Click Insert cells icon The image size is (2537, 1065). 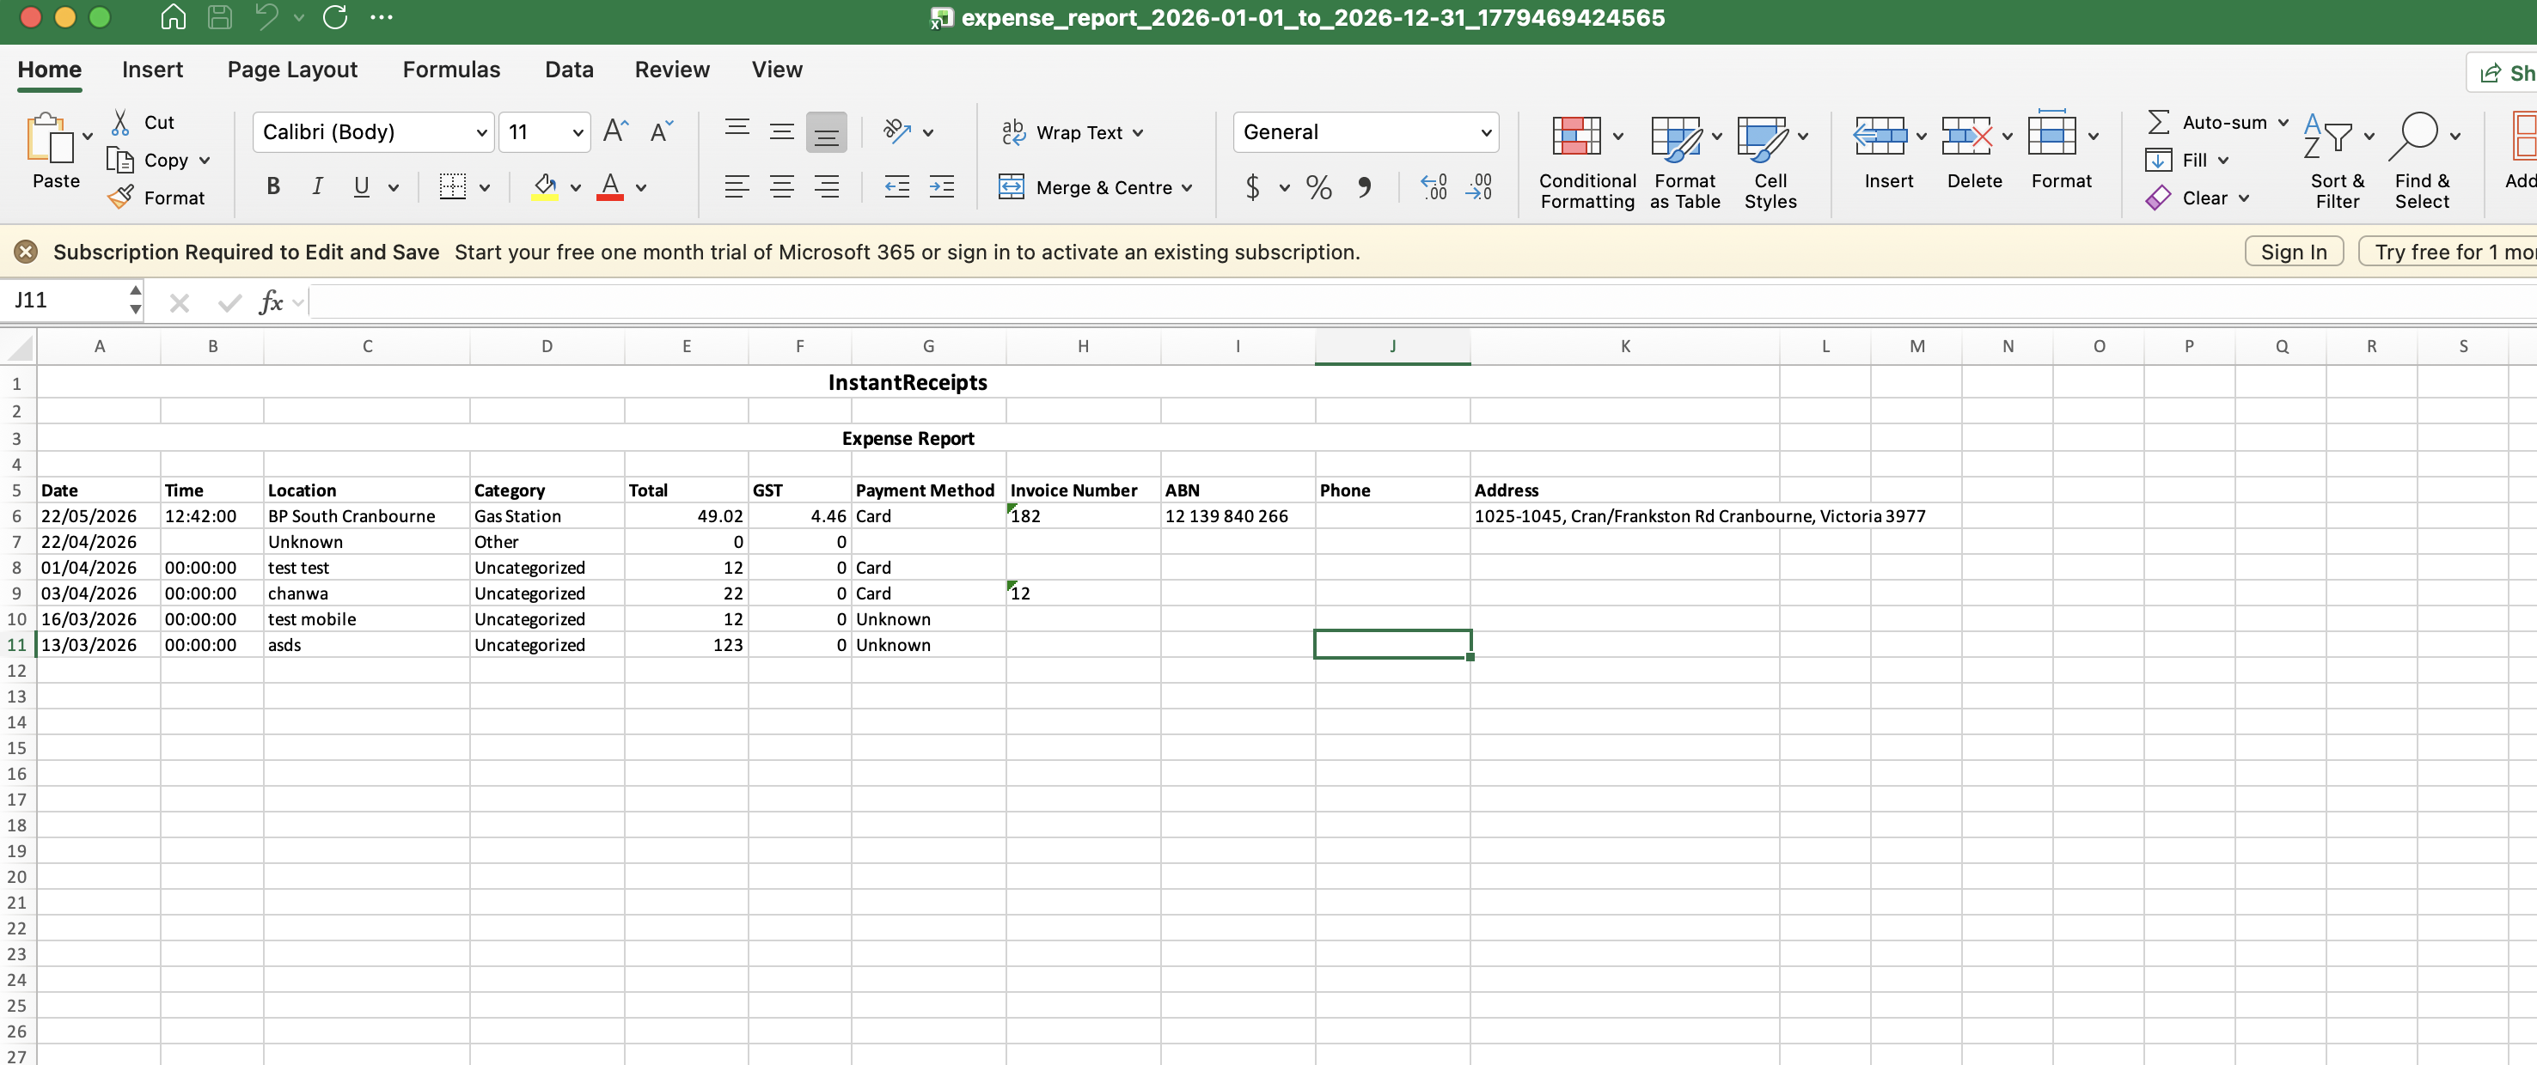(1879, 137)
